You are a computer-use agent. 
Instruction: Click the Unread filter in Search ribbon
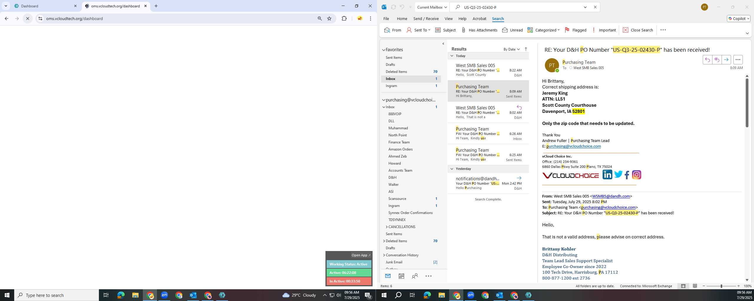click(512, 30)
